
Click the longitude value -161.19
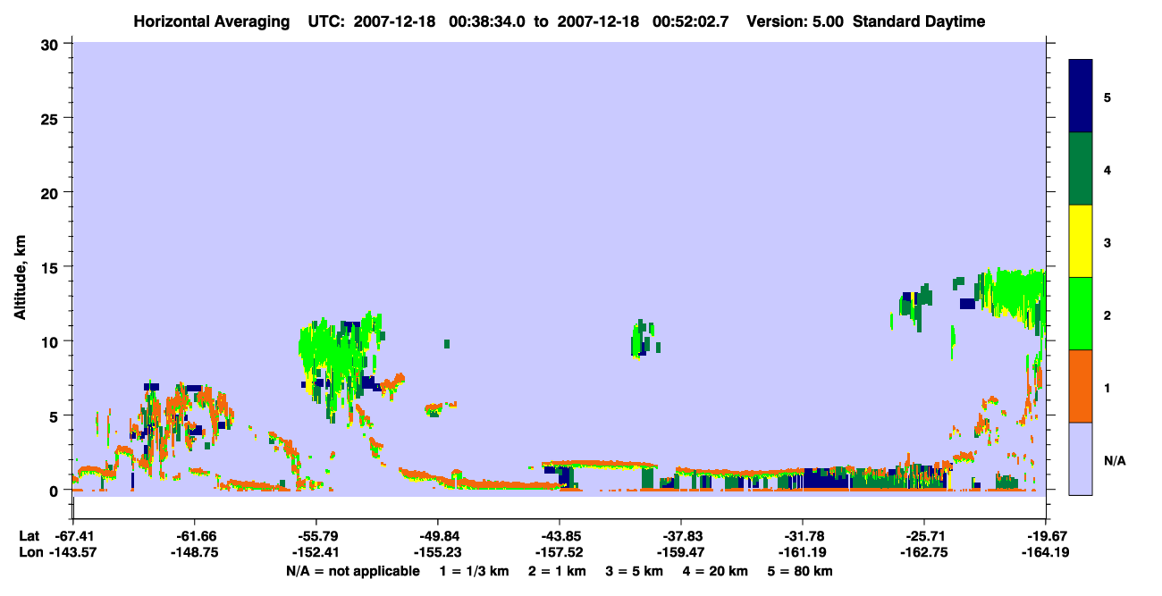pyautogui.click(x=803, y=552)
